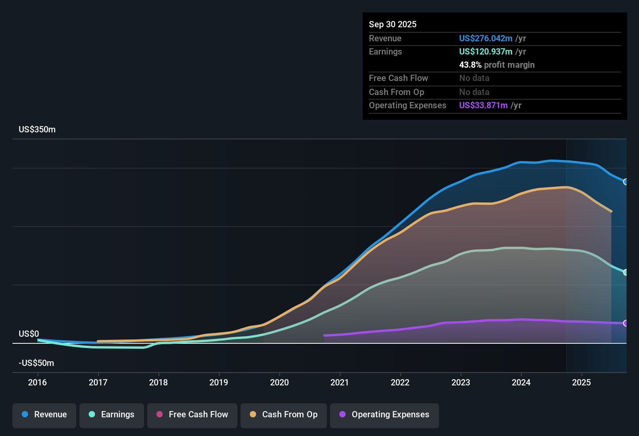Toggle the Revenue series legend dot
Screen dimensions: 639x436
click(x=25, y=415)
